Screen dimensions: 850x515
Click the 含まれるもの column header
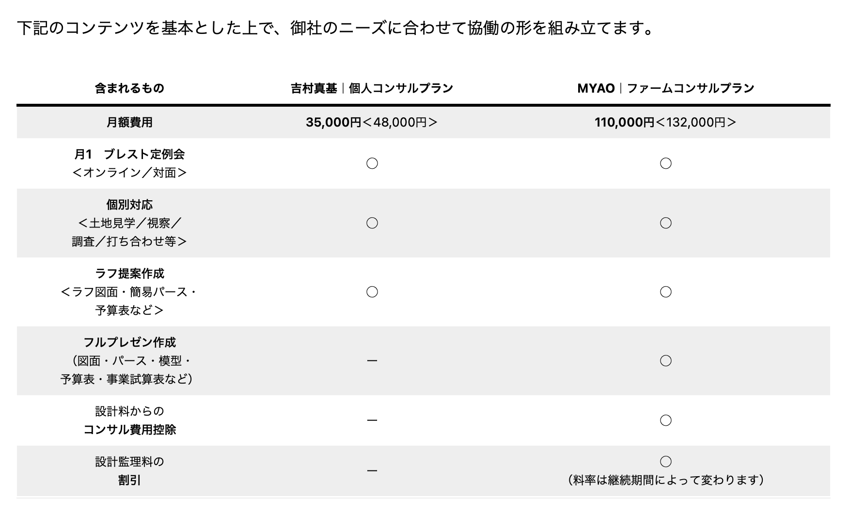(129, 88)
